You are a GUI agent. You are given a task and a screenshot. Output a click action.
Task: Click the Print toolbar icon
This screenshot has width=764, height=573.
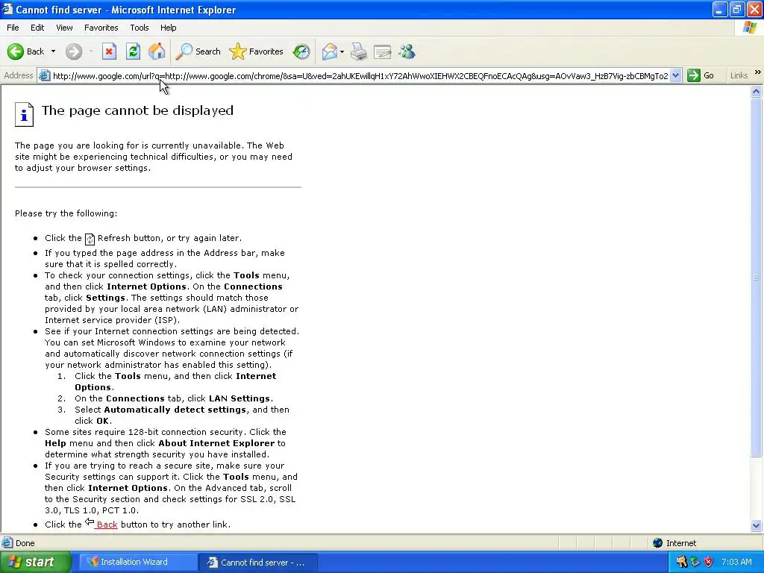tap(359, 51)
